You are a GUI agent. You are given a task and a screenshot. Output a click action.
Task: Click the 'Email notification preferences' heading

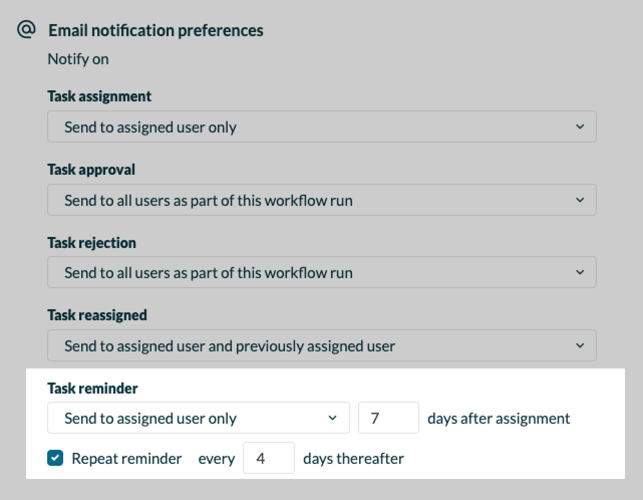[x=155, y=30]
